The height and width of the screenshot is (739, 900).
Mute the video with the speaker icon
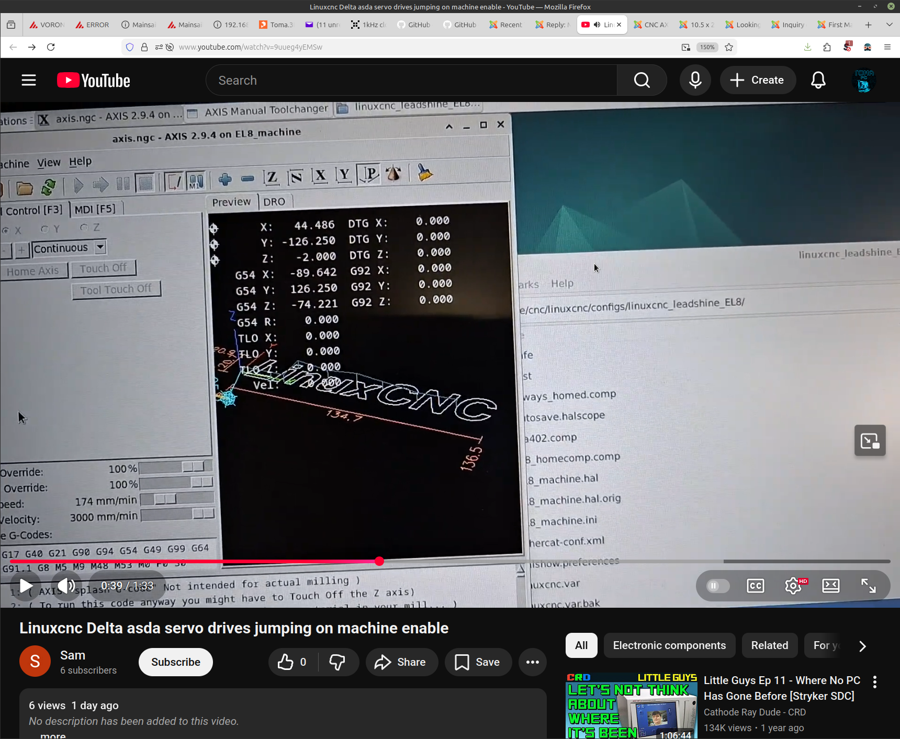tap(66, 586)
